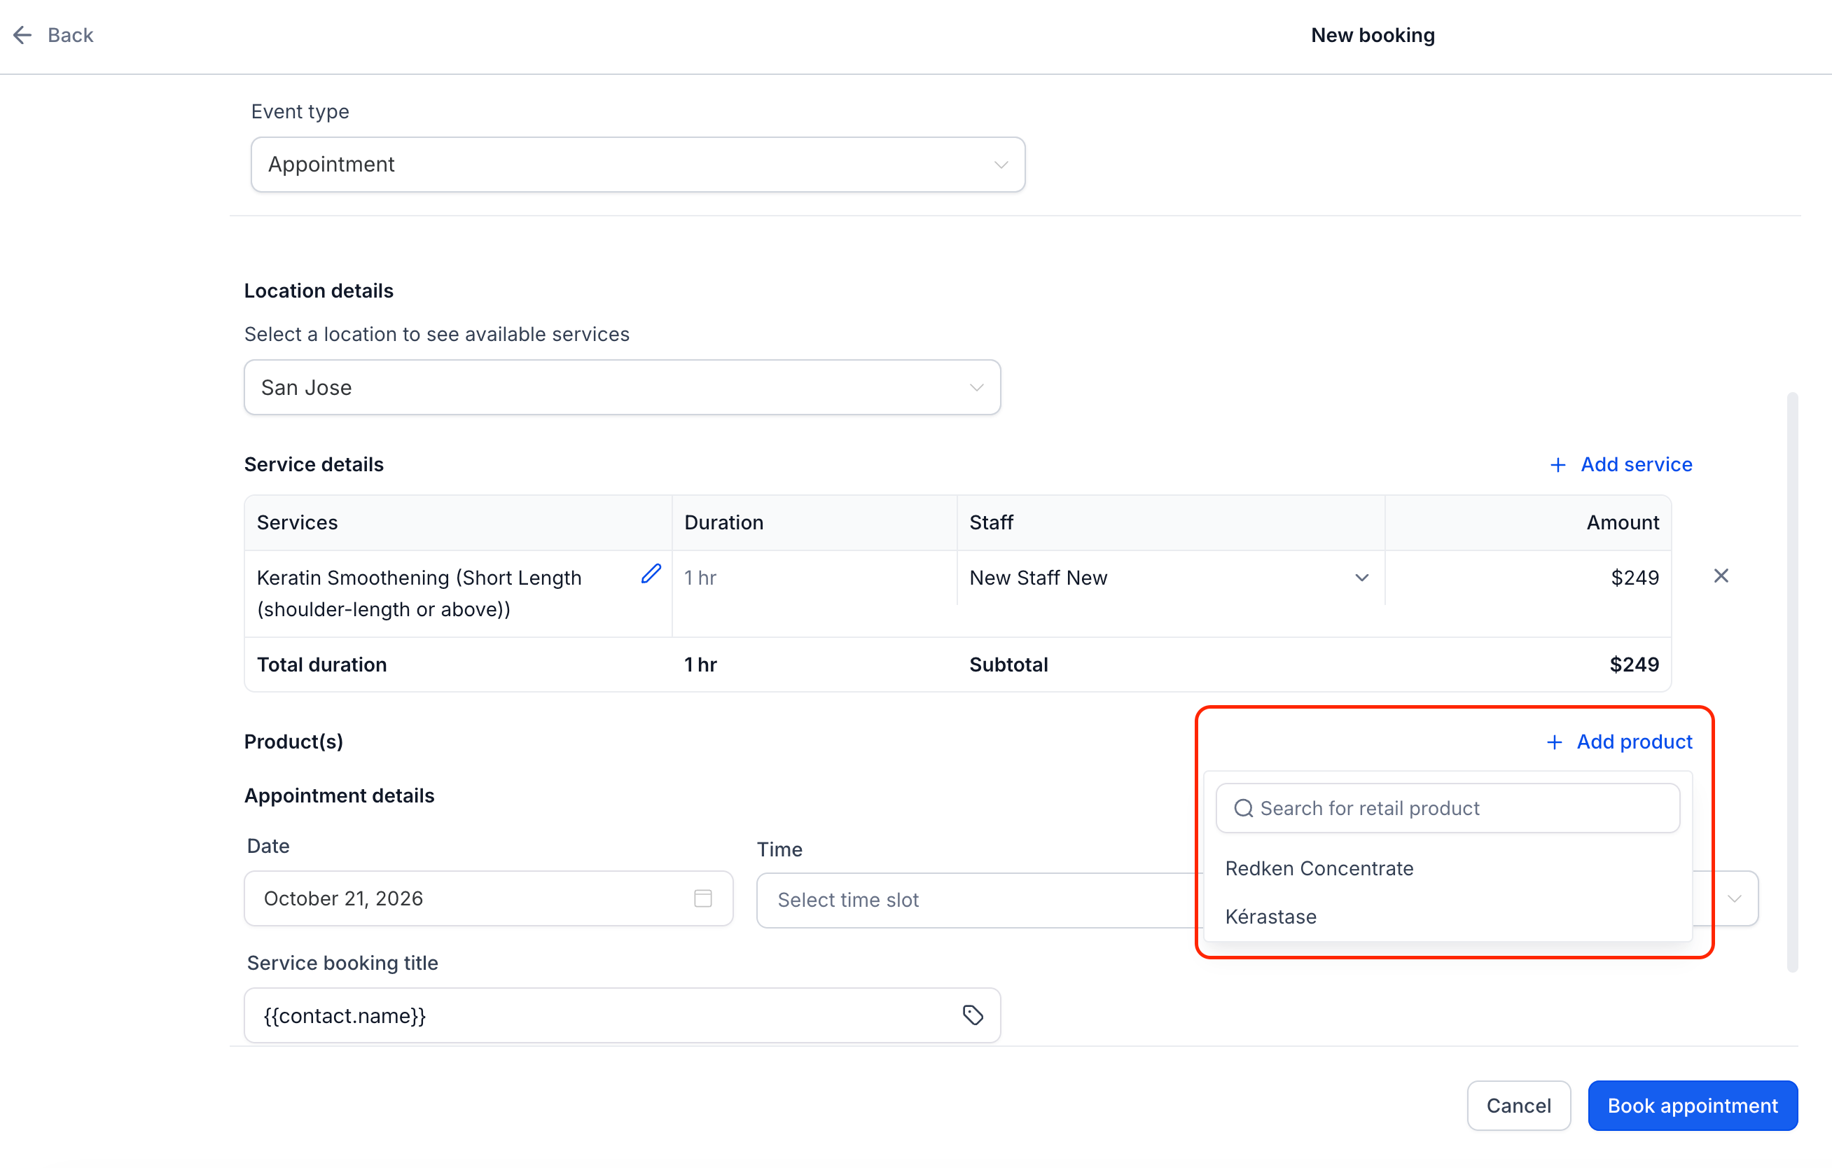The image size is (1832, 1168).
Task: Click the Keratin Smoothening service name
Action: (419, 594)
